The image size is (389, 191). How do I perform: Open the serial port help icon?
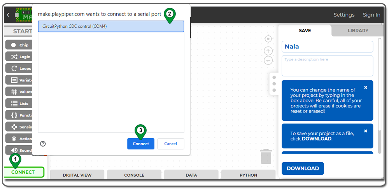click(43, 144)
